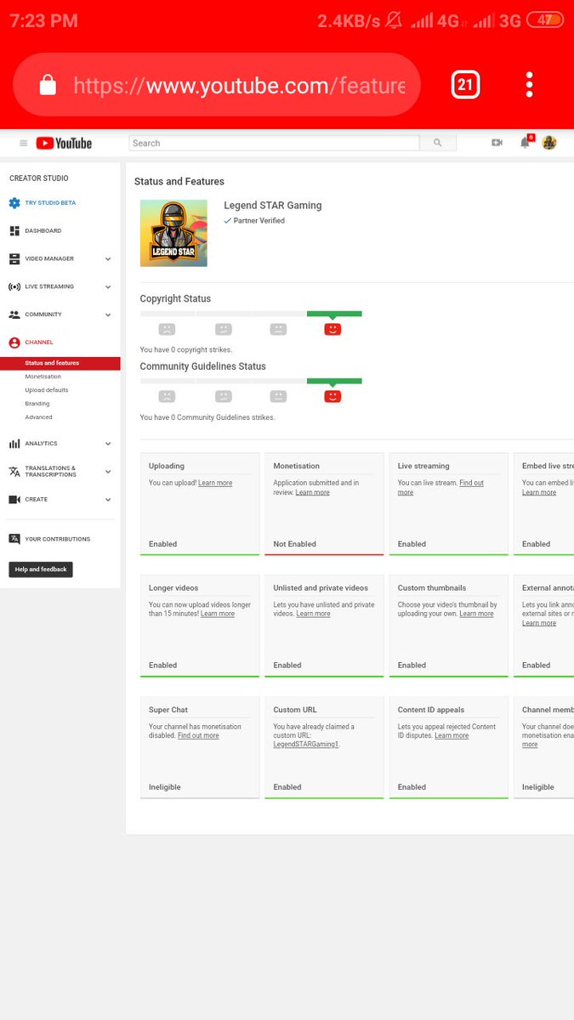Click the Video Manager icon

click(x=14, y=258)
